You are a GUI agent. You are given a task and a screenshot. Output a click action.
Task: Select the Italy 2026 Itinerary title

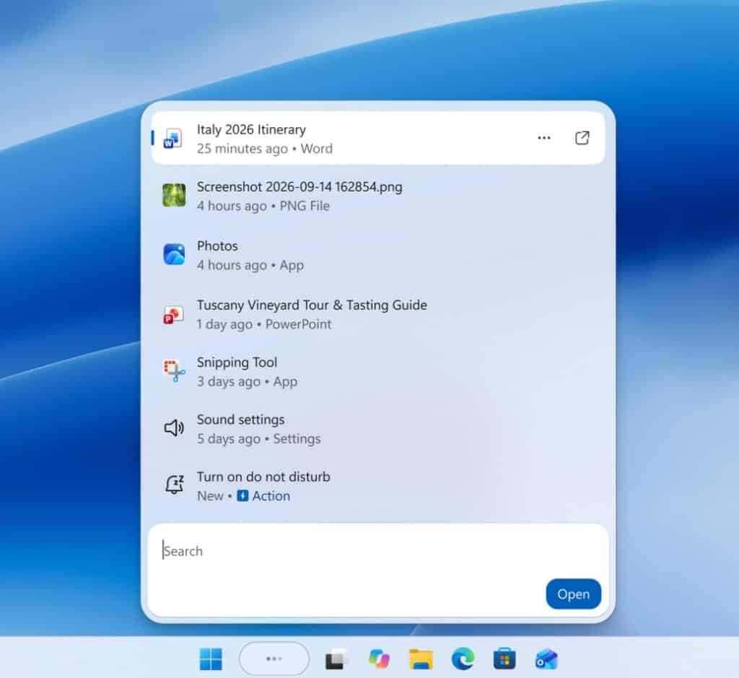tap(251, 129)
